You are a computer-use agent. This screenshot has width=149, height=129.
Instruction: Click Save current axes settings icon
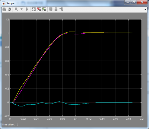coord(39,9)
